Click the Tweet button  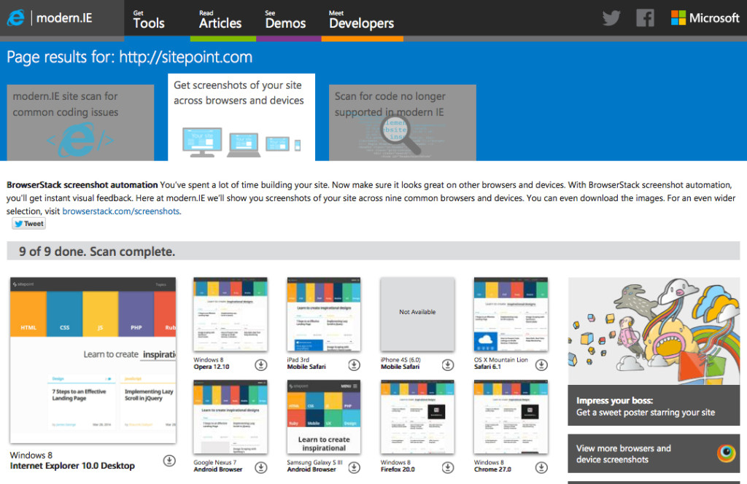pos(28,224)
